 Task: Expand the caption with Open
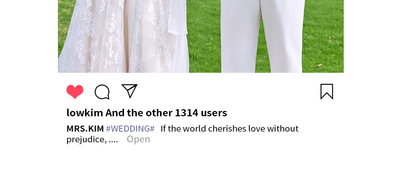click(138, 139)
